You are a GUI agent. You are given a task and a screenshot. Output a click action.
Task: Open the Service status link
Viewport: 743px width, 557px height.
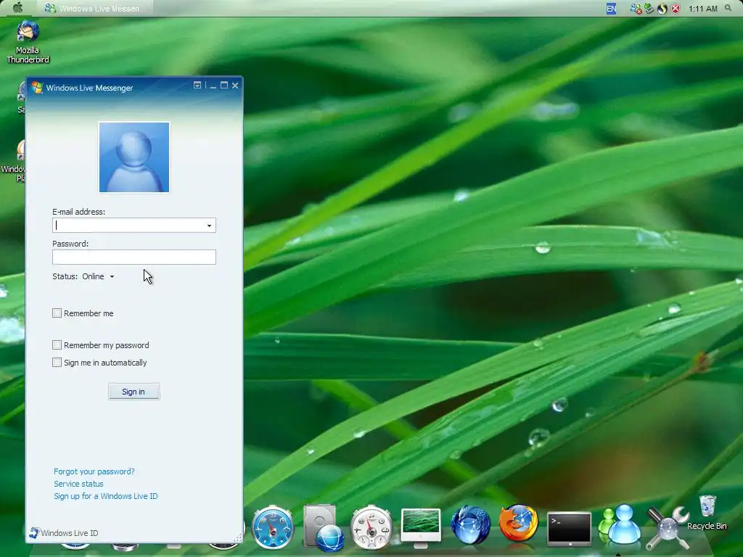(78, 484)
